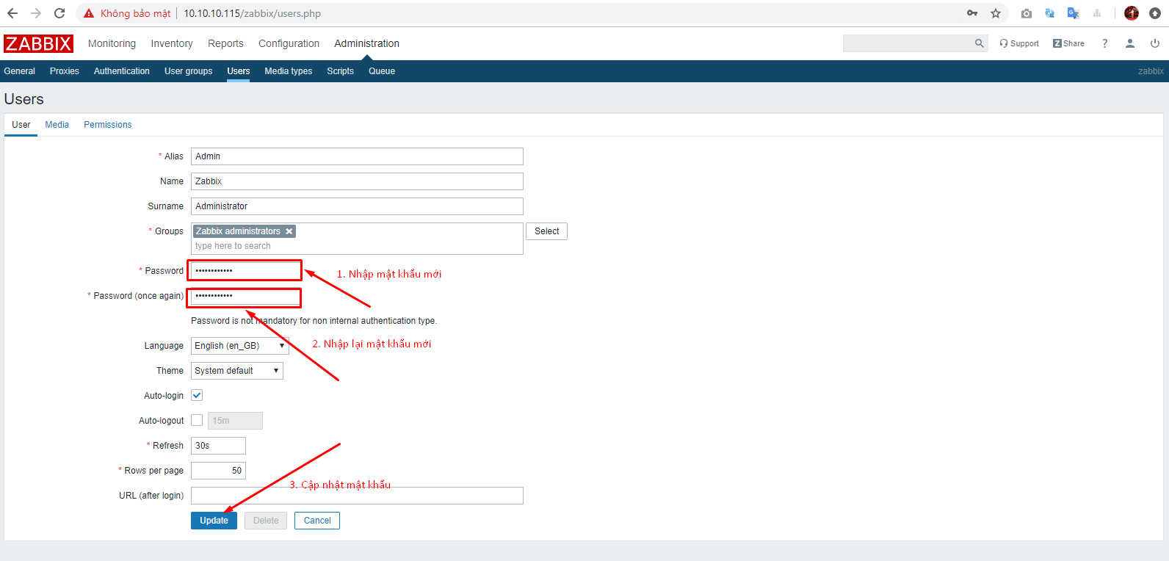Viewport: 1169px width, 561px height.
Task: Focus the Rows per page field
Action: (x=218, y=471)
